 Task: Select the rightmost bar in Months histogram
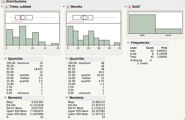pyautogui.click(x=117, y=44)
